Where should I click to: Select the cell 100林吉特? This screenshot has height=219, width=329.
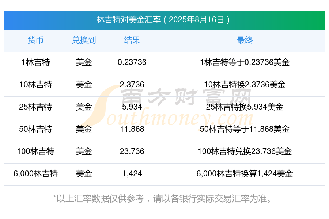click(x=36, y=151)
